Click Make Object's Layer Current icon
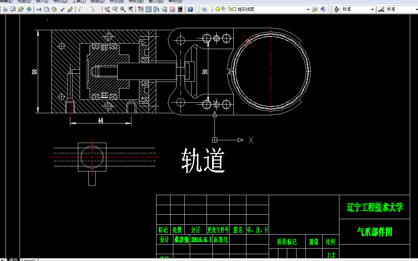 (x=315, y=9)
